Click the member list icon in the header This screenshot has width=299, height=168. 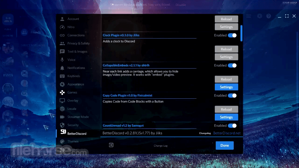tap(248, 16)
